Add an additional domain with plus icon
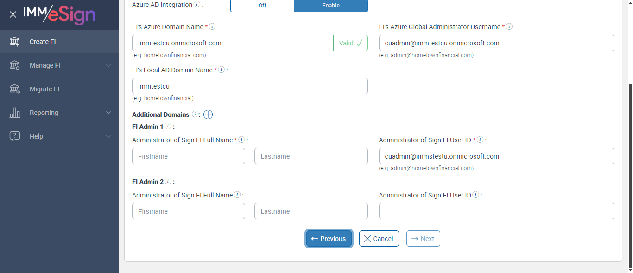Screen dimensions: 633x273 tap(208, 114)
